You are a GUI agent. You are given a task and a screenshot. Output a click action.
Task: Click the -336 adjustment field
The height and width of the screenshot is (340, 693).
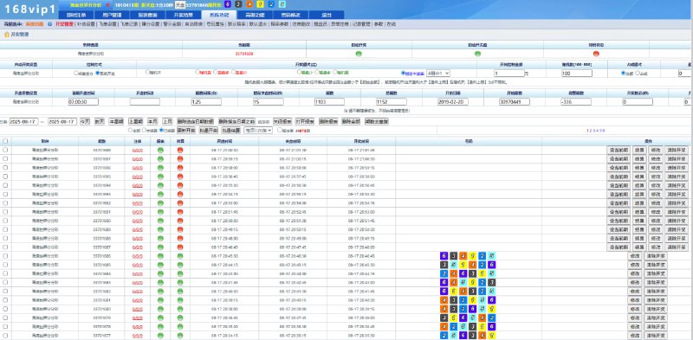(575, 102)
